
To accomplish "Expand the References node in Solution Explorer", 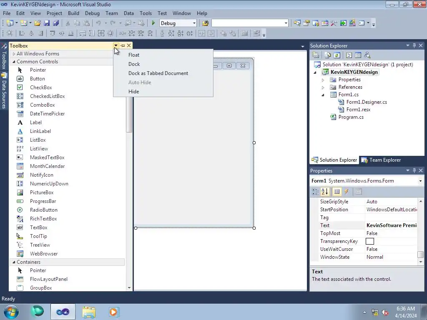I will click(323, 87).
